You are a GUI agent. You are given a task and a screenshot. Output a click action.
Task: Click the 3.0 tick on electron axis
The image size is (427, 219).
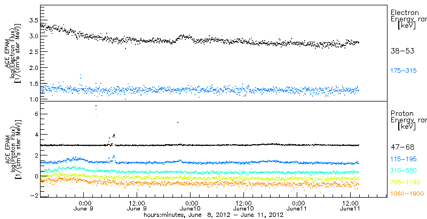[x=33, y=36]
